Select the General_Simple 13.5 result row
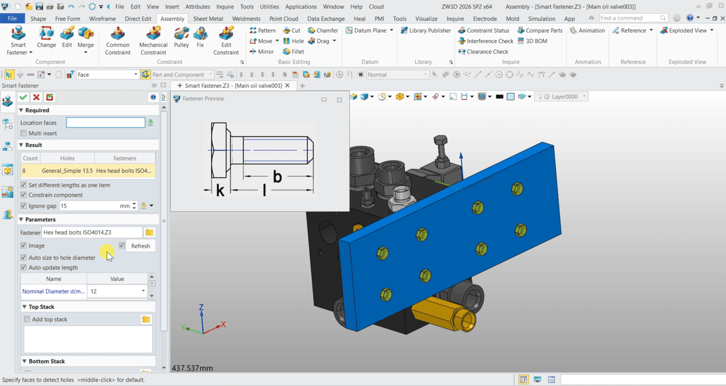Image resolution: width=726 pixels, height=386 pixels. [88, 171]
